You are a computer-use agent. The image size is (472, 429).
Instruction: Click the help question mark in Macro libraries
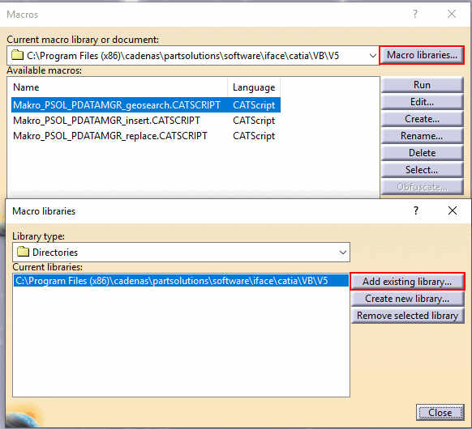416,210
